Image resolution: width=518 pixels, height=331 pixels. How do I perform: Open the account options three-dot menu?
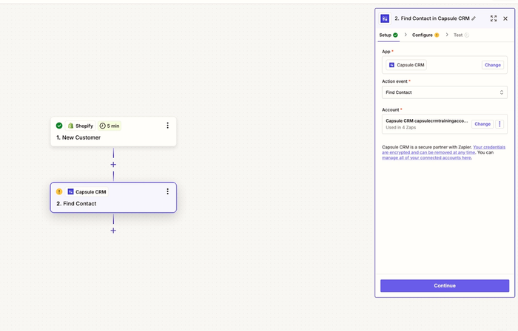(499, 124)
